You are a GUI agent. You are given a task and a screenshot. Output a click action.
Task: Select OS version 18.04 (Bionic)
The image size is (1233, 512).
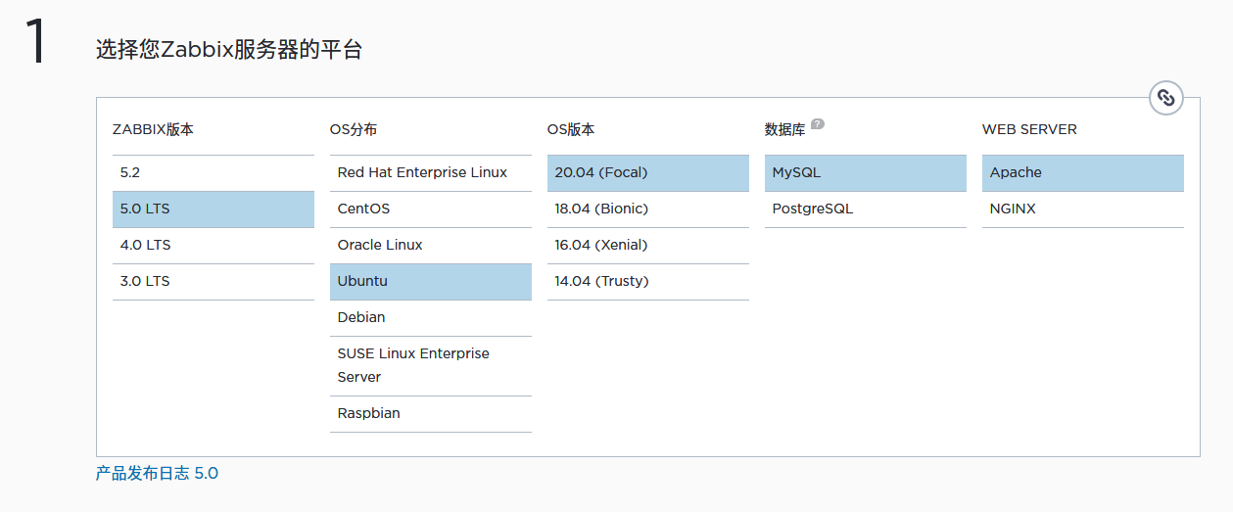click(648, 209)
